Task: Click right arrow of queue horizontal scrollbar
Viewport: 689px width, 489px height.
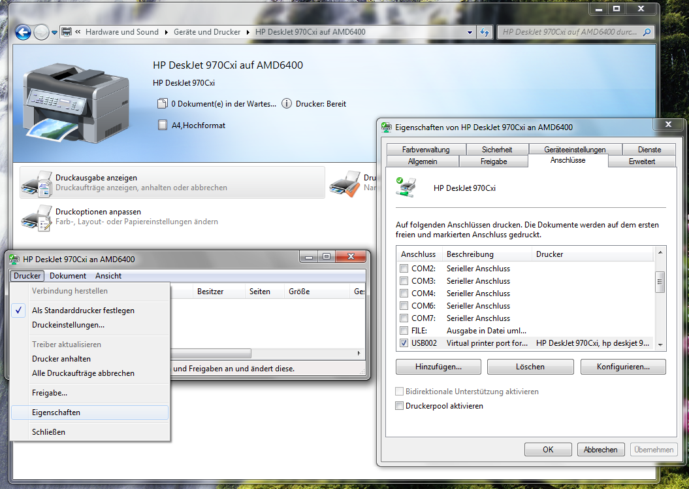Action: [x=359, y=354]
